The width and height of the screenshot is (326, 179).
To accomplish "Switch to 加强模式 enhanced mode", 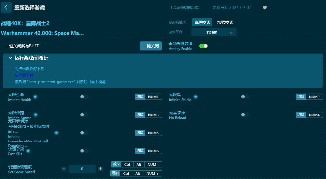I will tap(225, 22).
